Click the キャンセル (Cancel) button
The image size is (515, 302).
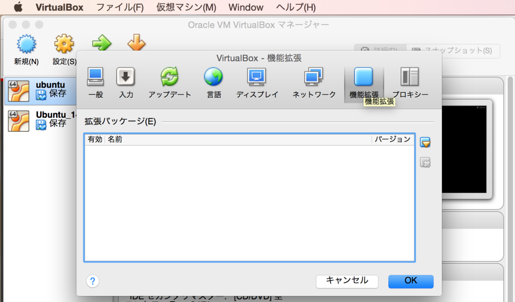(347, 281)
